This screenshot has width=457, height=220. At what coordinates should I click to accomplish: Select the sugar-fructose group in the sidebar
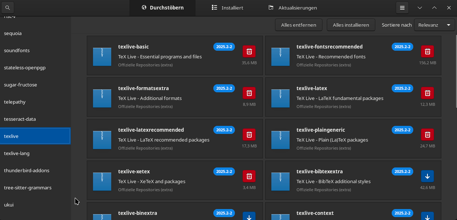[35, 85]
